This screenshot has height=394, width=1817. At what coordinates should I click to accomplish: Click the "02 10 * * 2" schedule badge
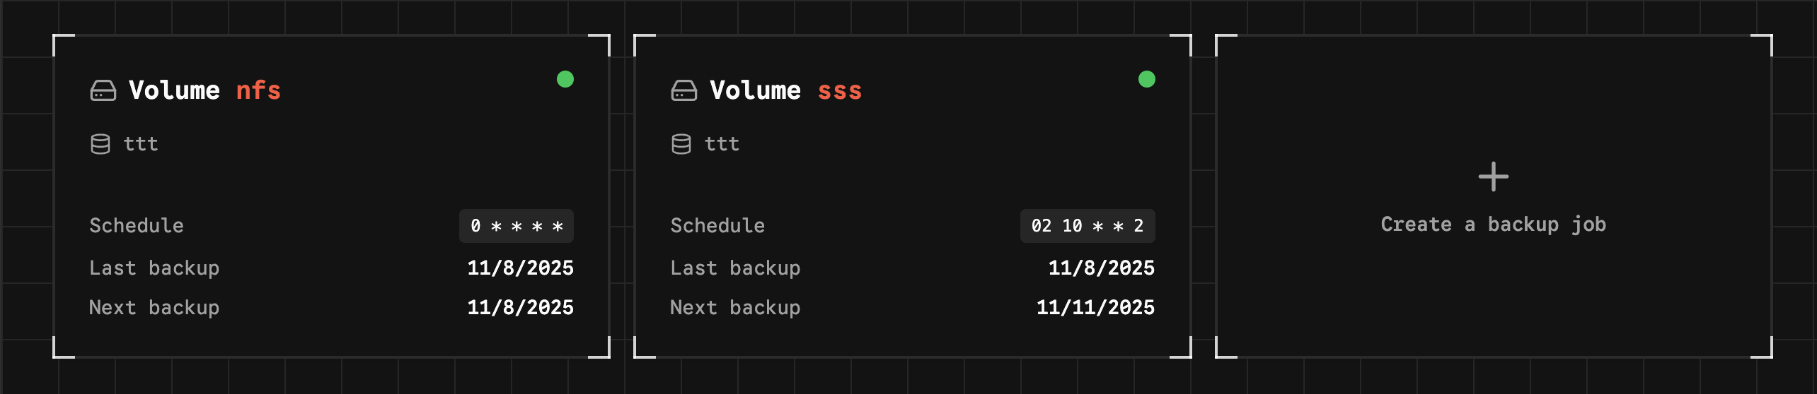[x=1087, y=226]
